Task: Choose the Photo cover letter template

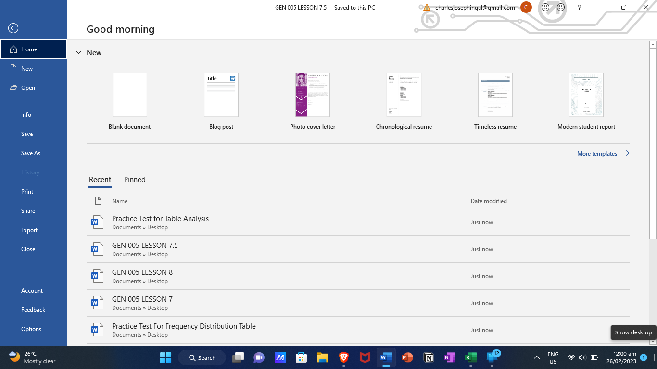Action: [313, 101]
